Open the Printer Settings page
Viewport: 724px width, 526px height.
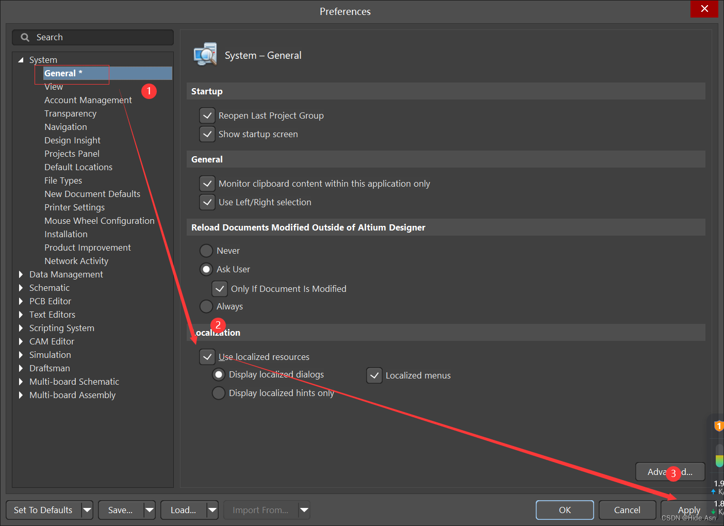pyautogui.click(x=74, y=207)
